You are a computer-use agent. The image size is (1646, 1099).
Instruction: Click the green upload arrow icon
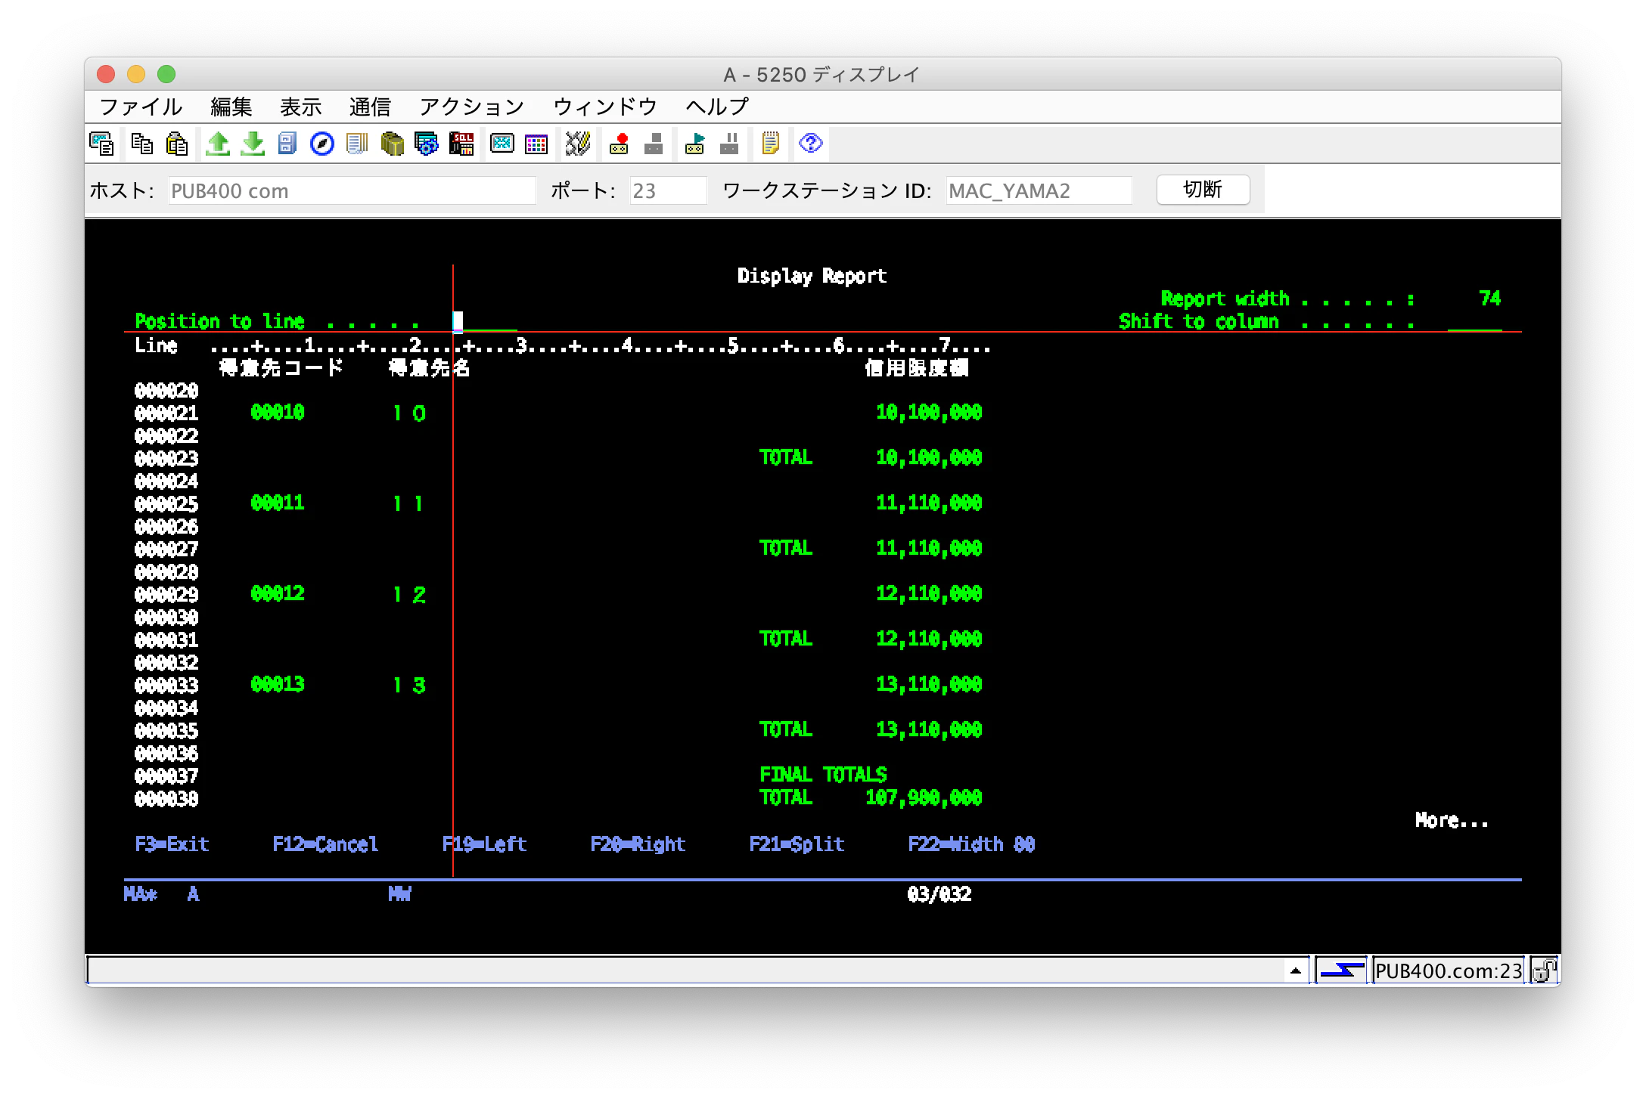[218, 144]
